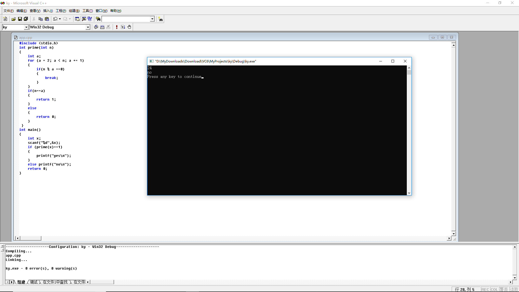The image size is (519, 292).
Task: Toggle a breakpoint with the hand icon
Action: (129, 27)
